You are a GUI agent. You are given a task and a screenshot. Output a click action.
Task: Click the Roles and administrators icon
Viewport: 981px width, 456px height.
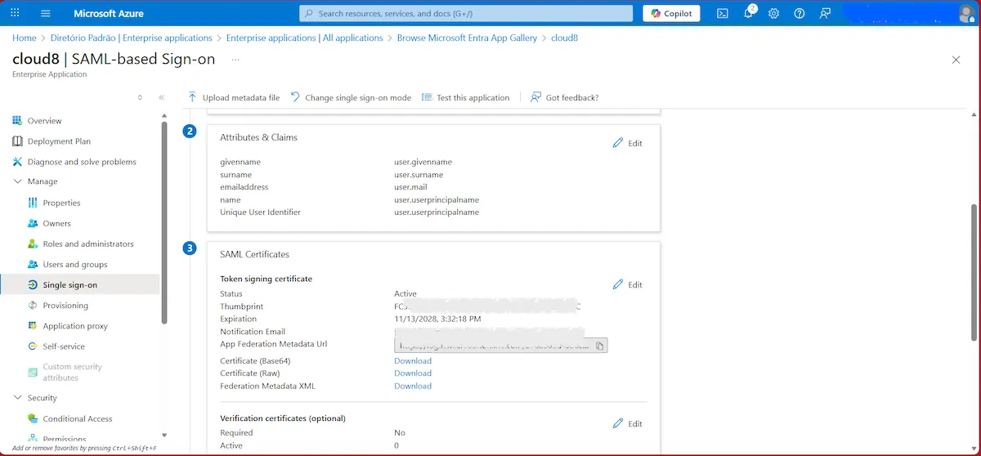[x=33, y=244]
